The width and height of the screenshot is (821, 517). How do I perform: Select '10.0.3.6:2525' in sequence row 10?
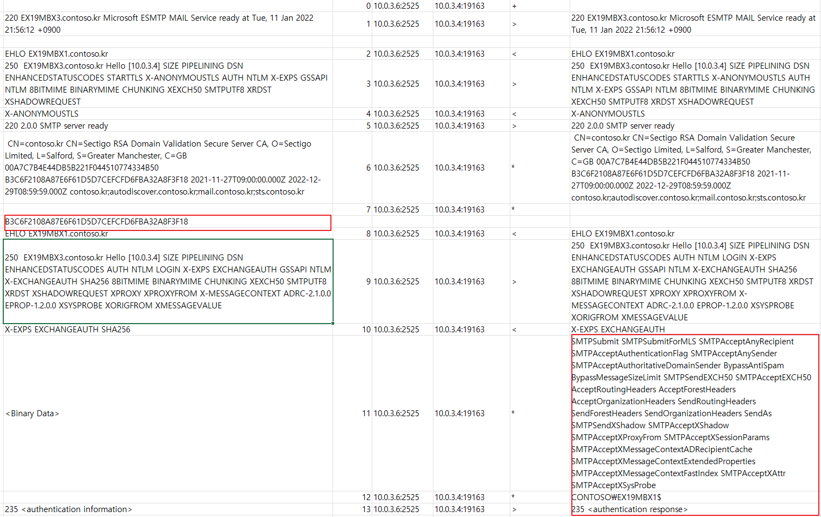402,330
